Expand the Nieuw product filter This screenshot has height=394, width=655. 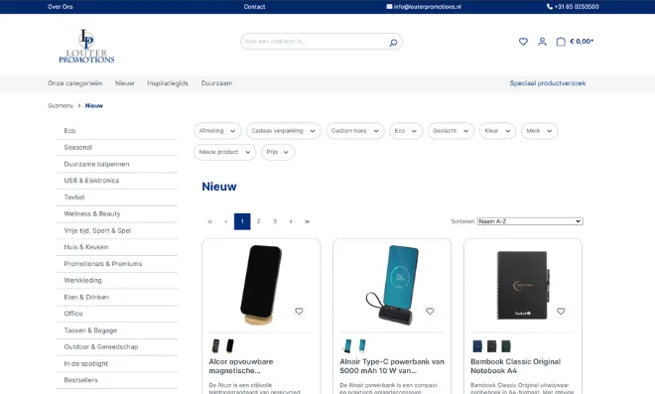click(x=224, y=152)
